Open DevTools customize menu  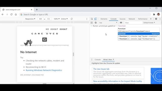click(160, 19)
